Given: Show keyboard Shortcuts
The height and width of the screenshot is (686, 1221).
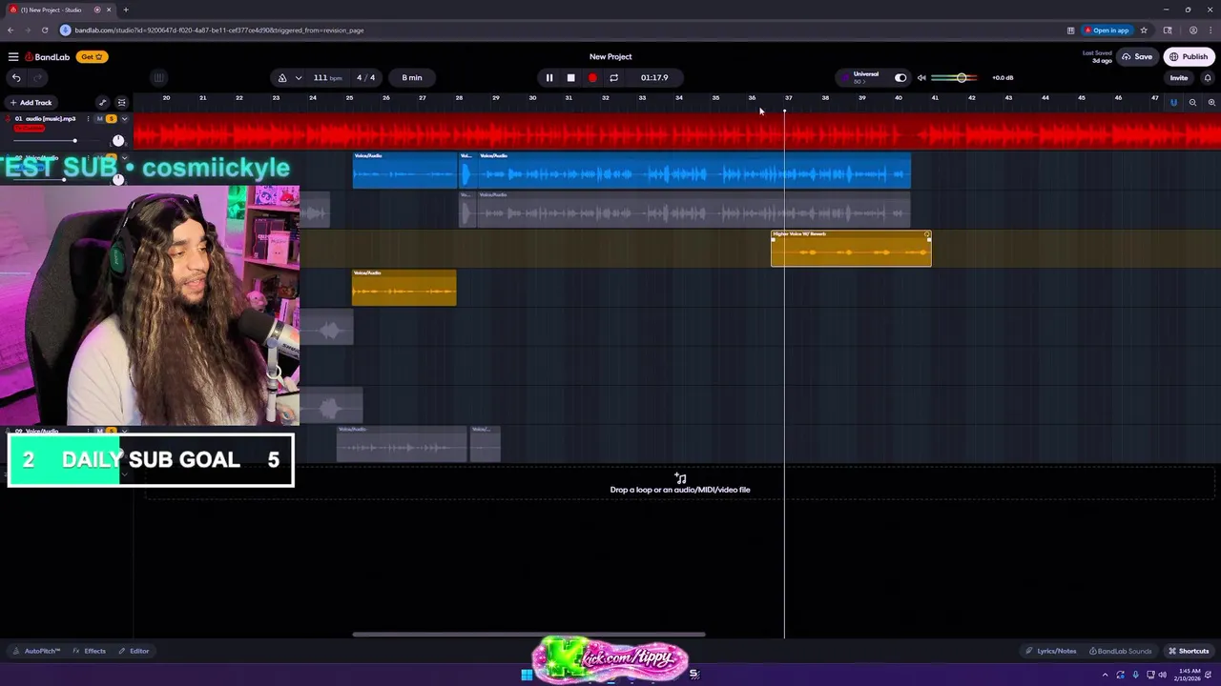Looking at the screenshot, I should pyautogui.click(x=1189, y=652).
